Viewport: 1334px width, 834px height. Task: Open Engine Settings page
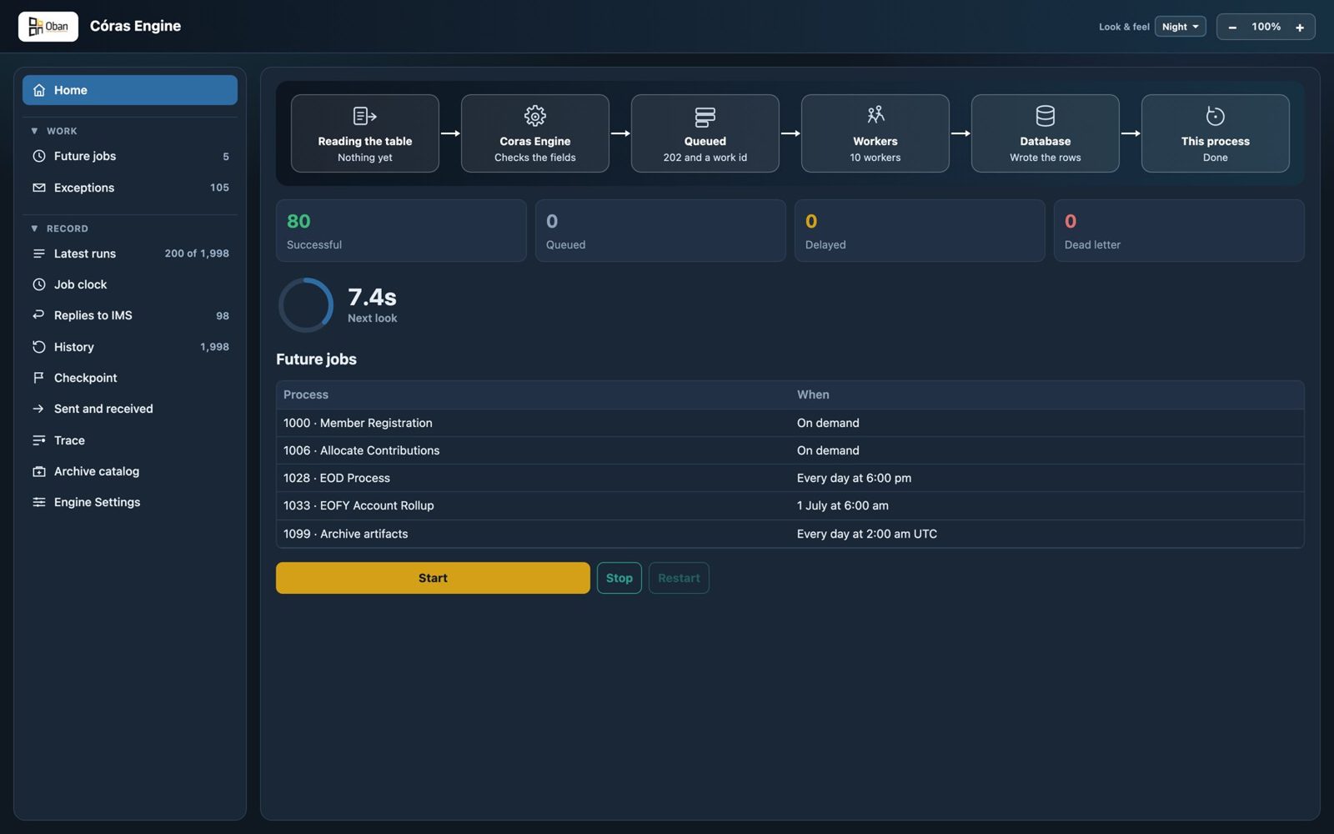[x=130, y=502]
